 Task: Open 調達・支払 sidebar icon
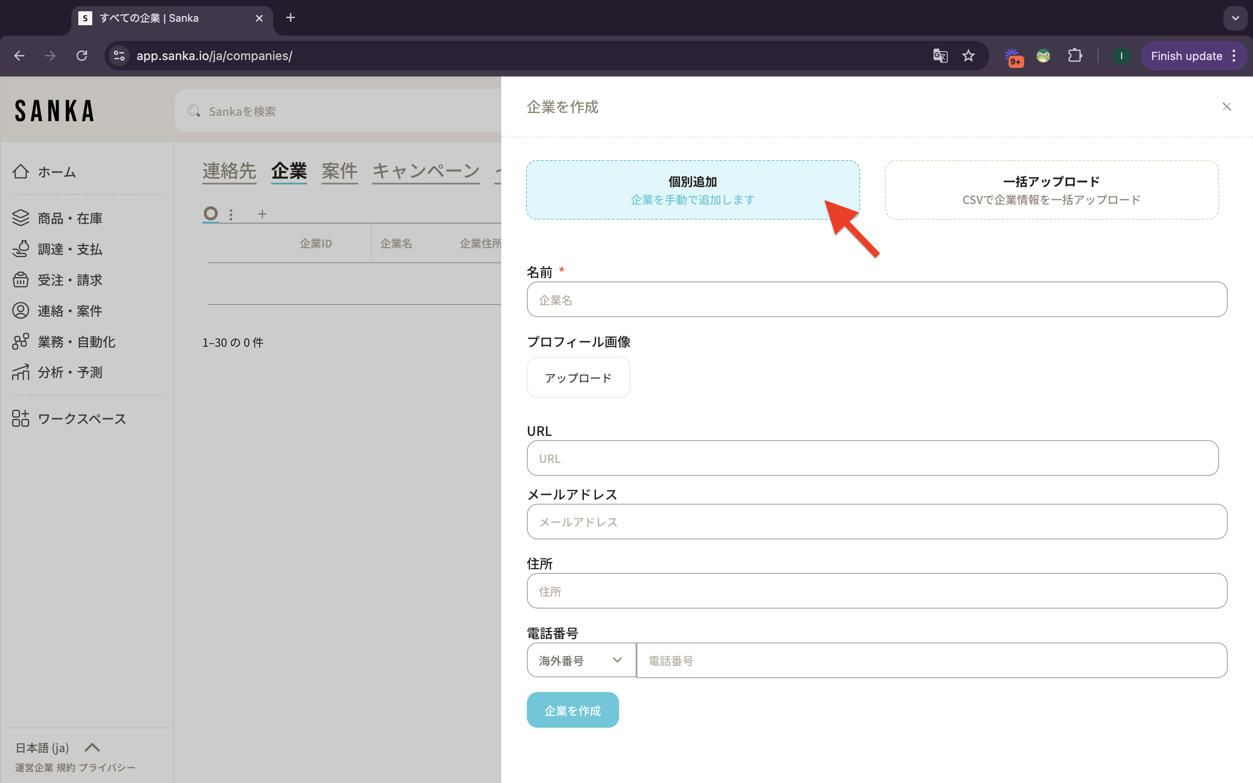(21, 249)
